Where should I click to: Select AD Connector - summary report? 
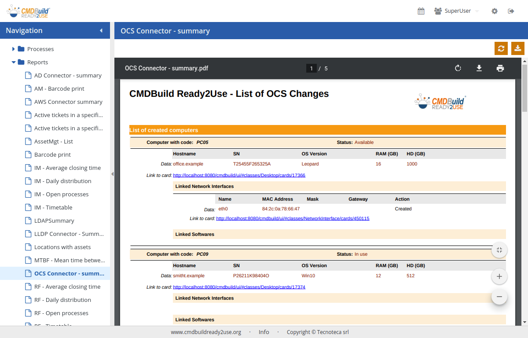pyautogui.click(x=68, y=75)
